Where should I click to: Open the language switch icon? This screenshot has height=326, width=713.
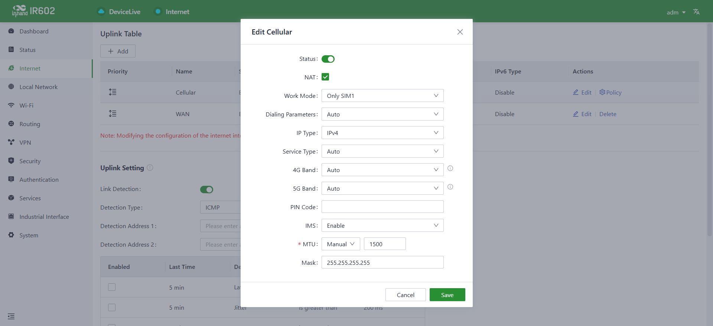696,12
